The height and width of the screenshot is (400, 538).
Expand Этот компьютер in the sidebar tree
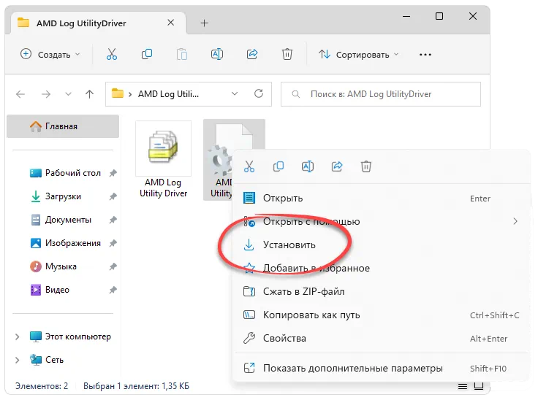(x=17, y=337)
